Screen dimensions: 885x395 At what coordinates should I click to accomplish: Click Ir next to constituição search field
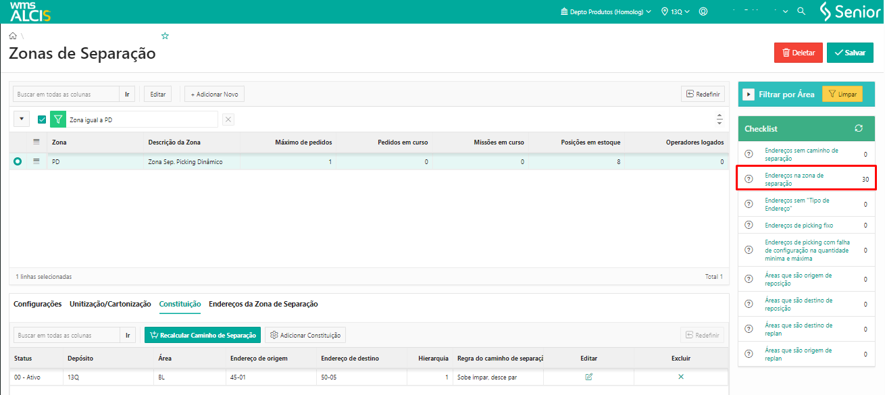(x=128, y=335)
